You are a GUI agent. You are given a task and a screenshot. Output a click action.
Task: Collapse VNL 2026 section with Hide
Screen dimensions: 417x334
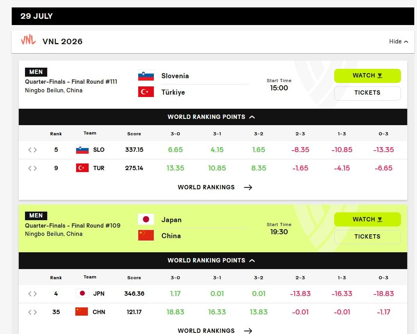point(398,41)
